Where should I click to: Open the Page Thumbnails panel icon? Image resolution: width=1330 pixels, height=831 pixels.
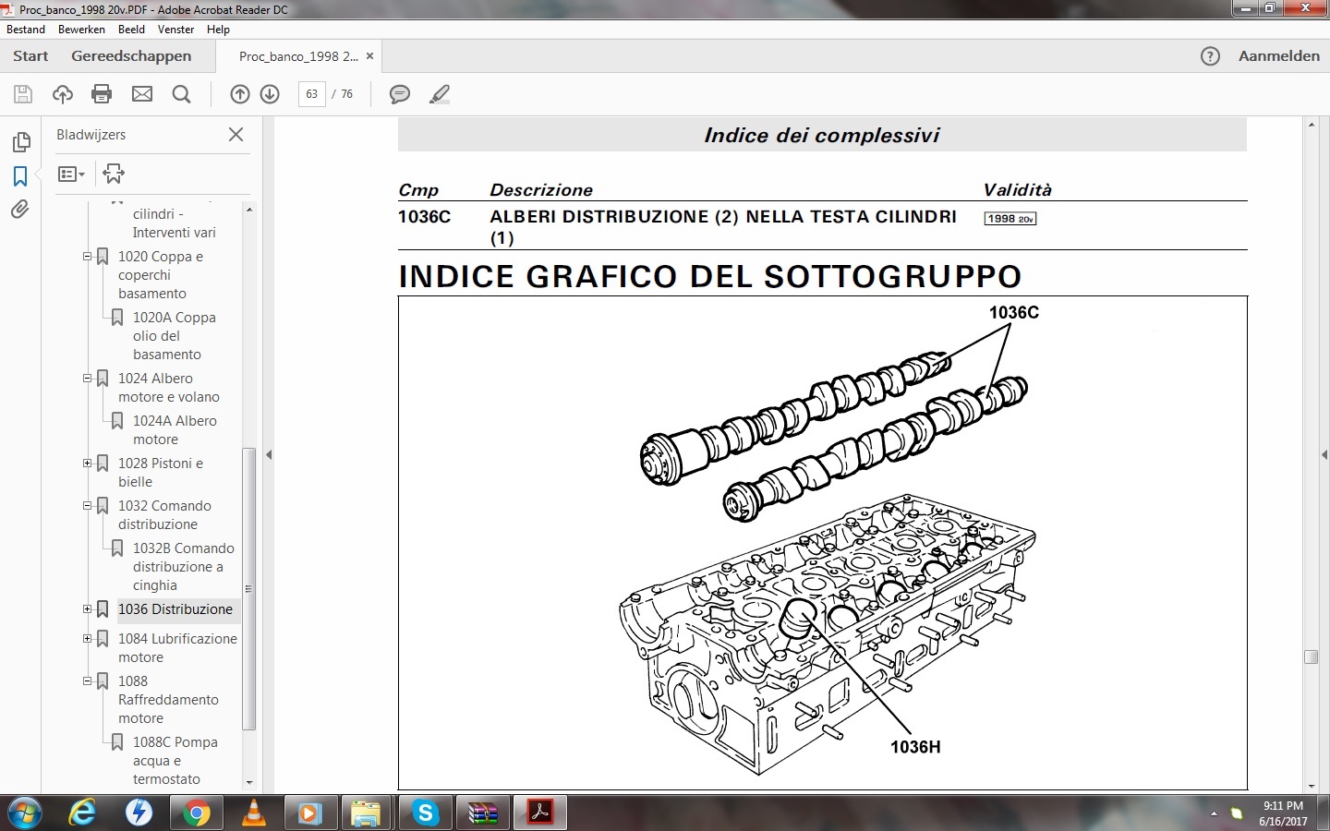click(20, 142)
